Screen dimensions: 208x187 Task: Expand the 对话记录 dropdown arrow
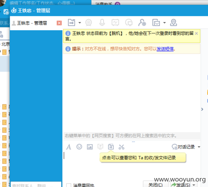point(199,147)
